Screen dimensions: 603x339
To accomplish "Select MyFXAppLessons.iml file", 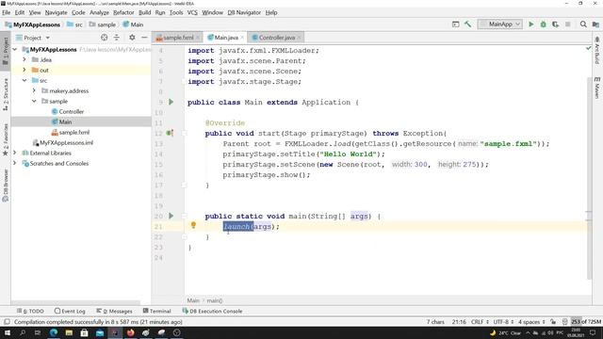I will (63, 142).
